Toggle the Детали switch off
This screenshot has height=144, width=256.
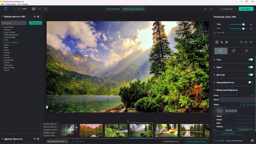pos(251,75)
